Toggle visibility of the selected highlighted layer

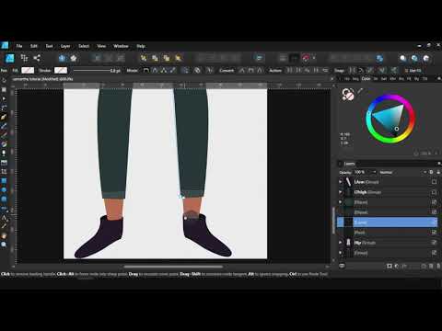[434, 223]
